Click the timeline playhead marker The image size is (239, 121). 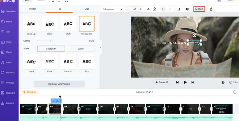pos(60,97)
